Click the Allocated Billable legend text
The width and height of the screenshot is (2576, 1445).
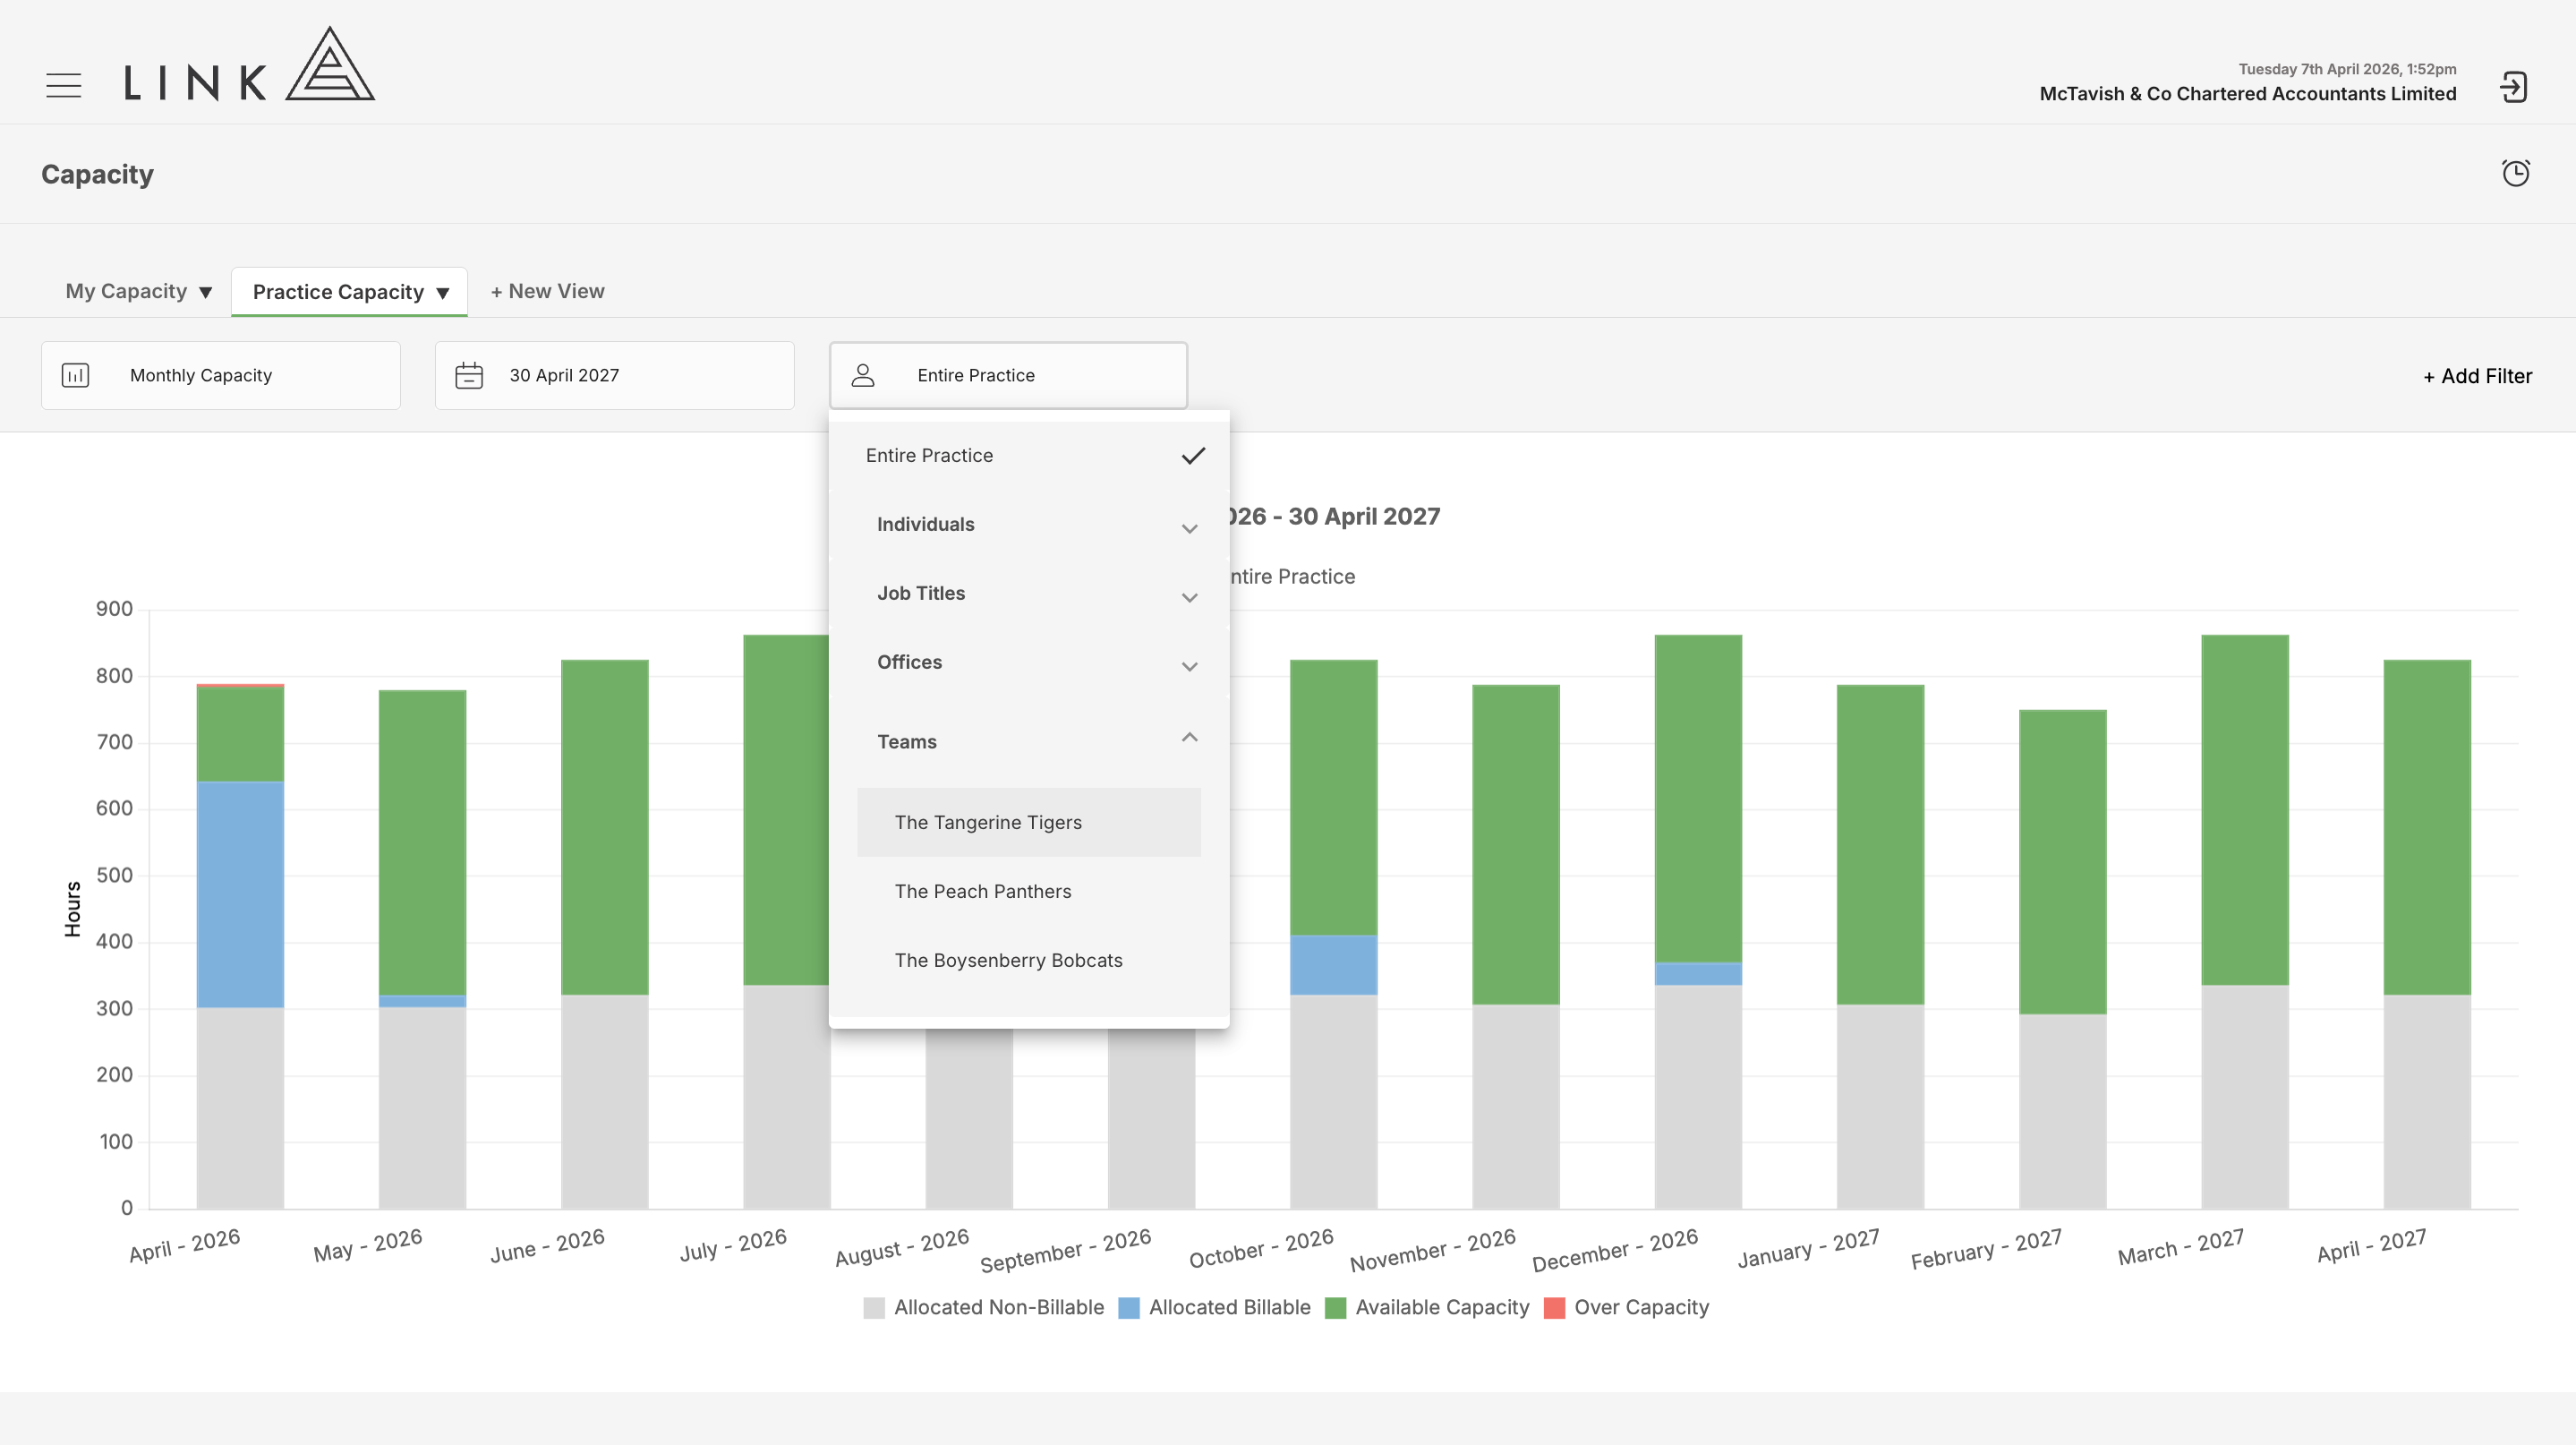pos(1229,1308)
